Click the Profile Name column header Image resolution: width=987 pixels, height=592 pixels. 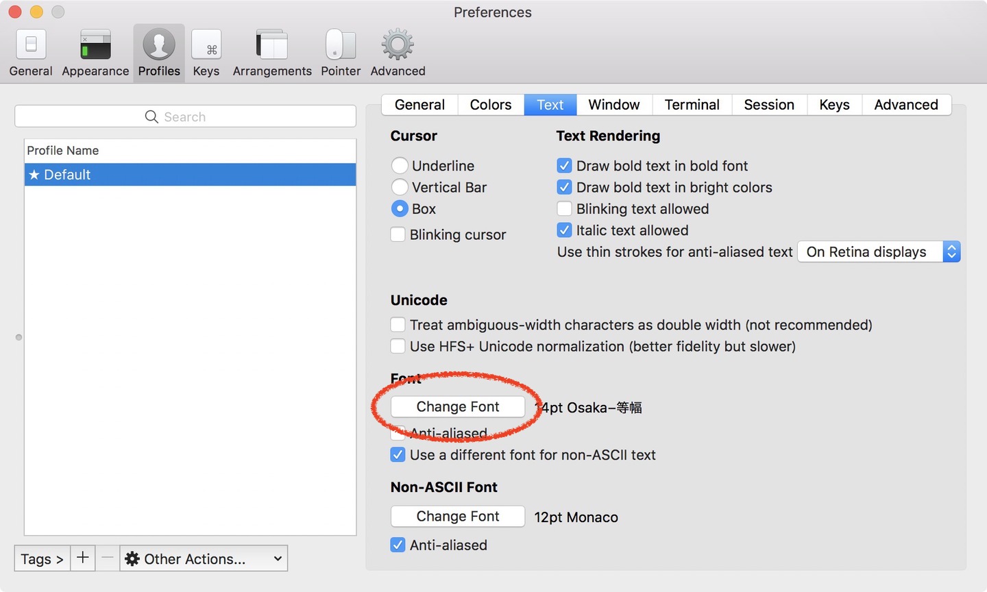[191, 151]
